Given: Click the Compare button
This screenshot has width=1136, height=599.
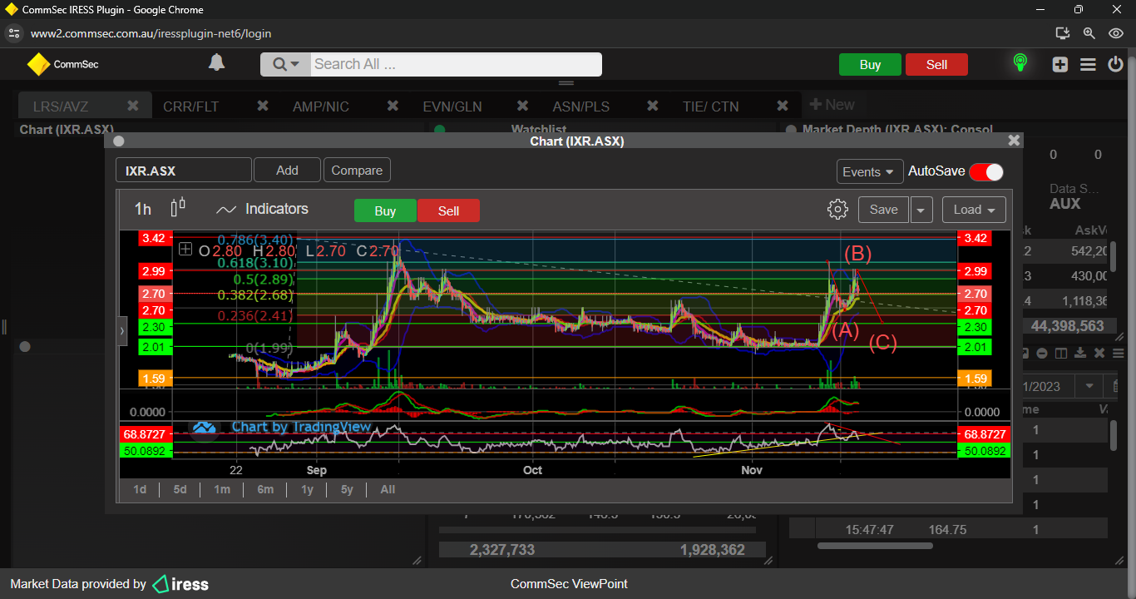Looking at the screenshot, I should tap(357, 171).
